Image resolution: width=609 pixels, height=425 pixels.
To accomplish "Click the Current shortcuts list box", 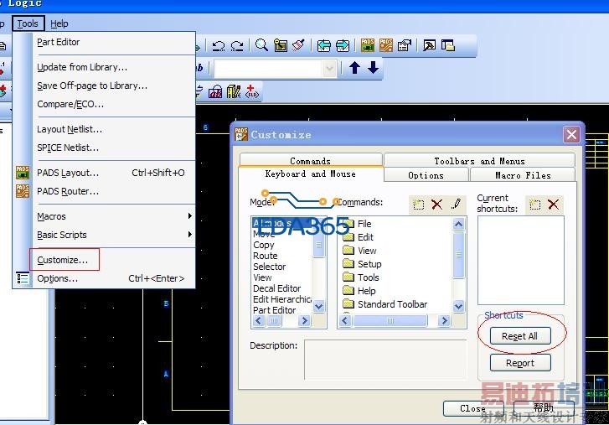I will tap(520, 261).
